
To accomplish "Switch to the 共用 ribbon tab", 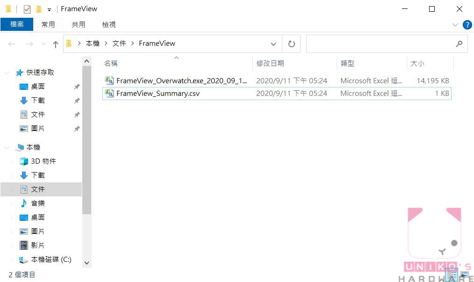I will click(78, 24).
